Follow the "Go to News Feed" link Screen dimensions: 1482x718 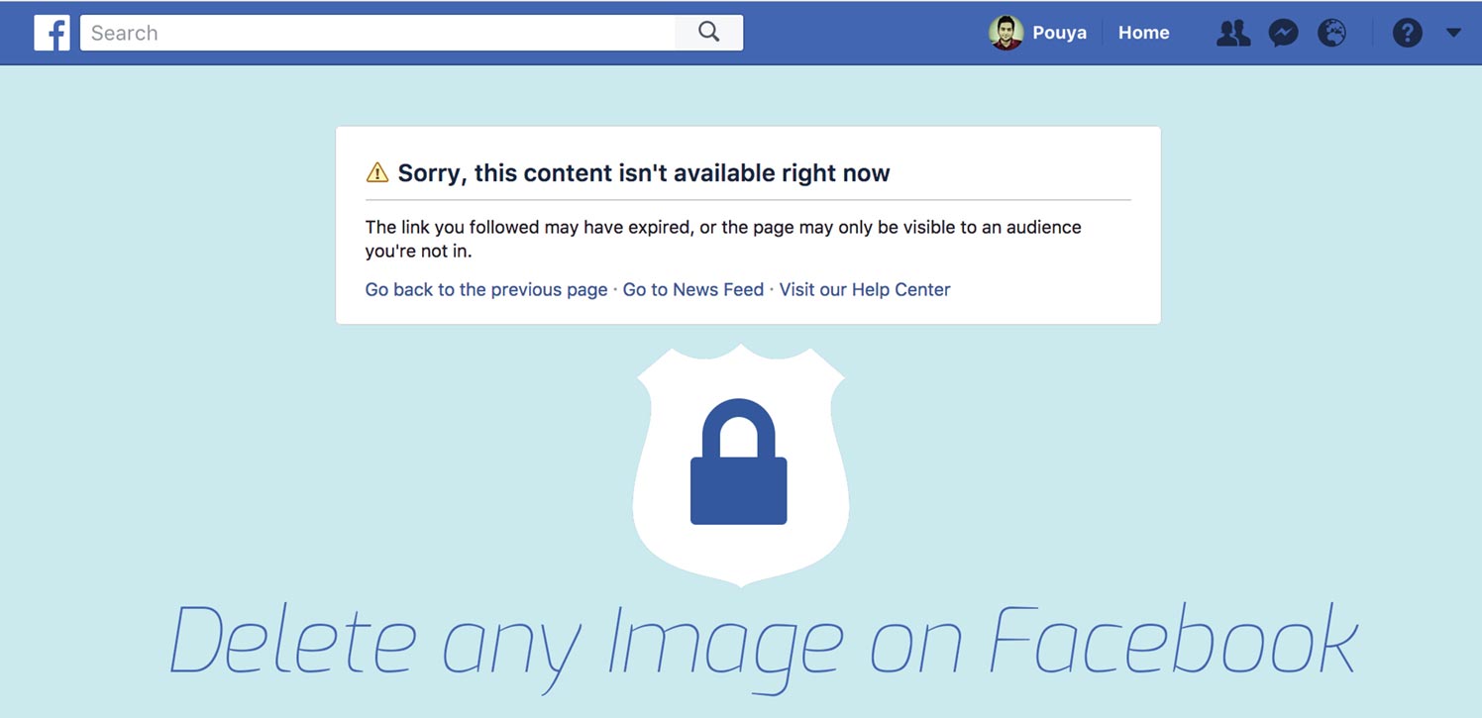[692, 289]
